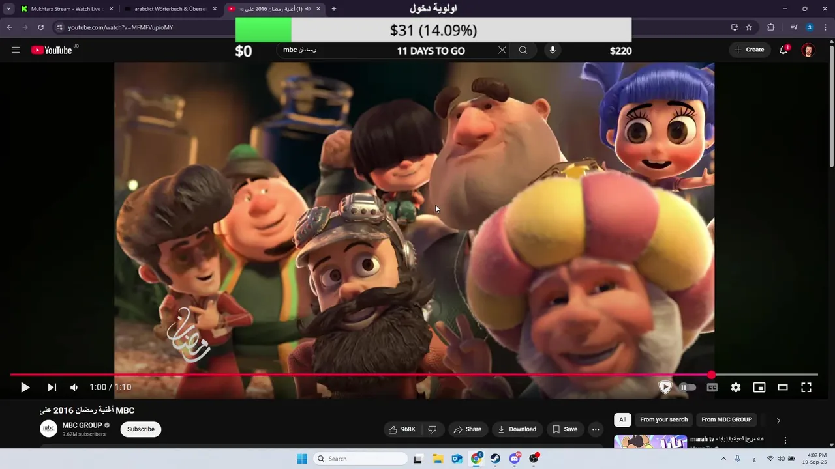Viewport: 835px width, 469px height.
Task: Show hidden system tray icons
Action: click(724, 459)
